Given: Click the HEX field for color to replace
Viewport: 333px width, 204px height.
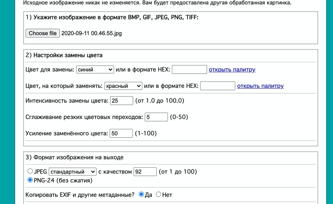Looking at the screenshot, I should tap(189, 70).
